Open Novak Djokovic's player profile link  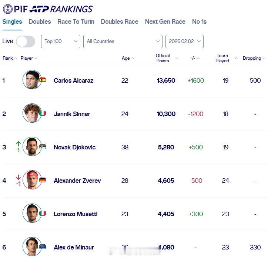[74, 147]
